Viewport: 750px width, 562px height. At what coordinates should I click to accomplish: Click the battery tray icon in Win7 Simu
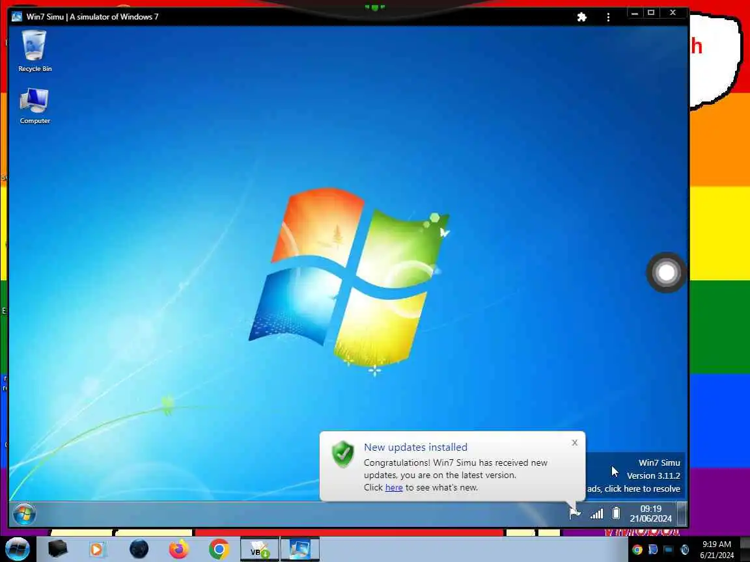pos(616,513)
